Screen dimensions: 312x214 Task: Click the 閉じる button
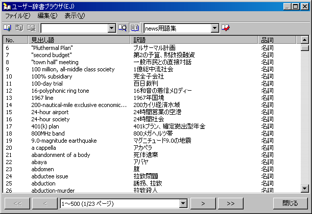click(x=291, y=203)
